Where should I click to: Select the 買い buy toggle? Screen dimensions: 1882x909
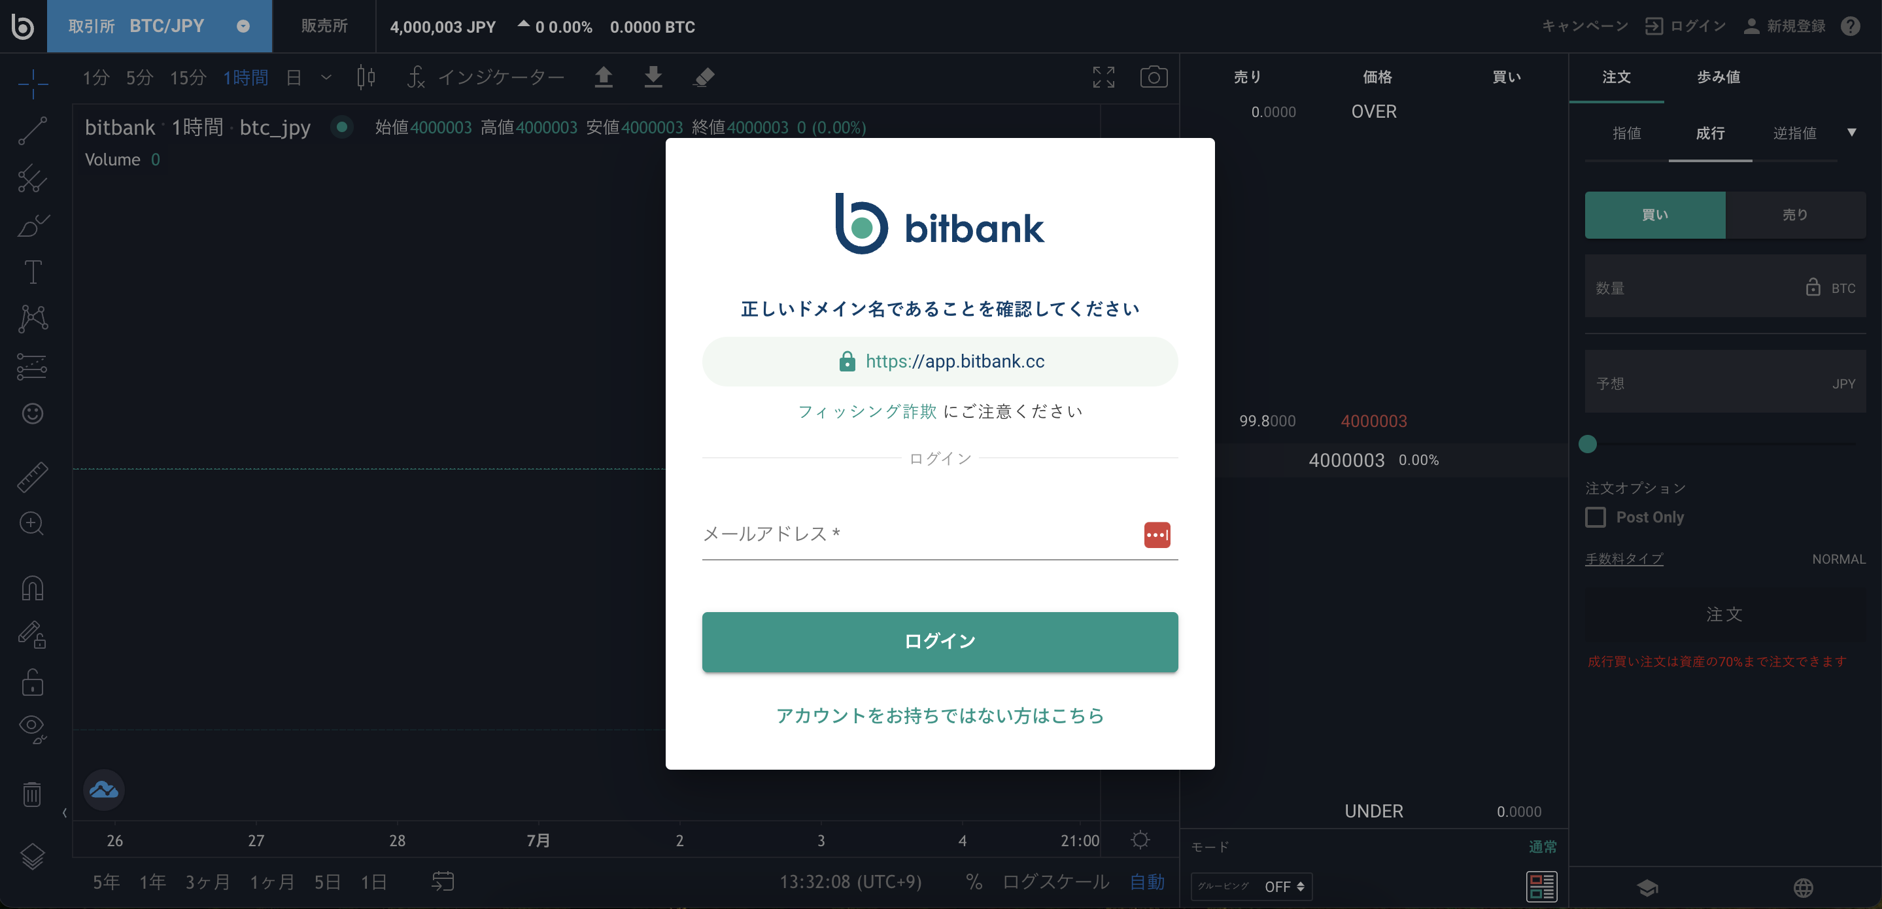point(1655,215)
